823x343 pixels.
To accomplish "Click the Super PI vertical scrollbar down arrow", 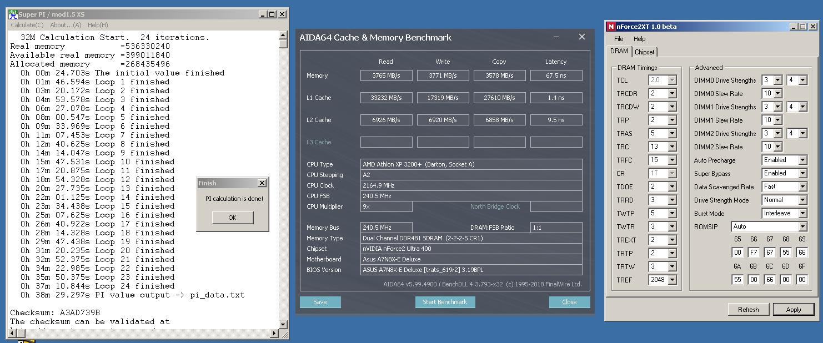I will (x=283, y=324).
